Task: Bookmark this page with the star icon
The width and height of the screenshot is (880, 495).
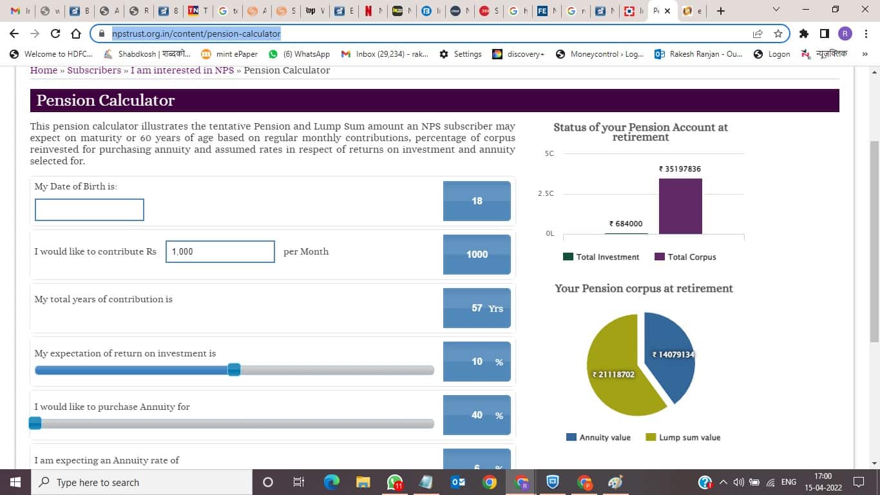Action: point(778,34)
